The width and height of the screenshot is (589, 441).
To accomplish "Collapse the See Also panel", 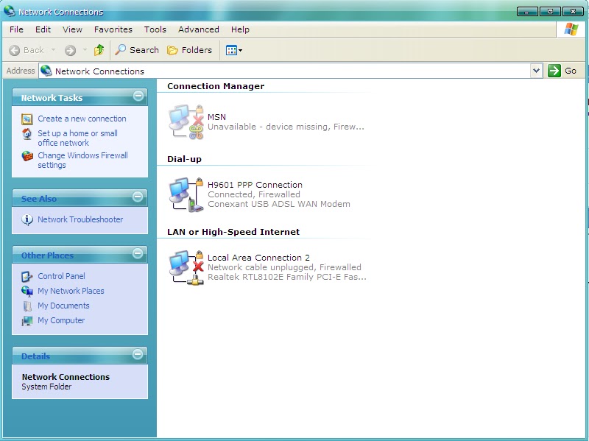I will 138,197.
